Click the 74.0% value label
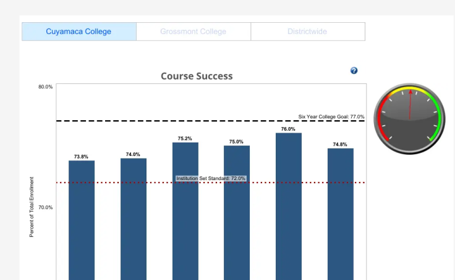The image size is (455, 280). (133, 154)
